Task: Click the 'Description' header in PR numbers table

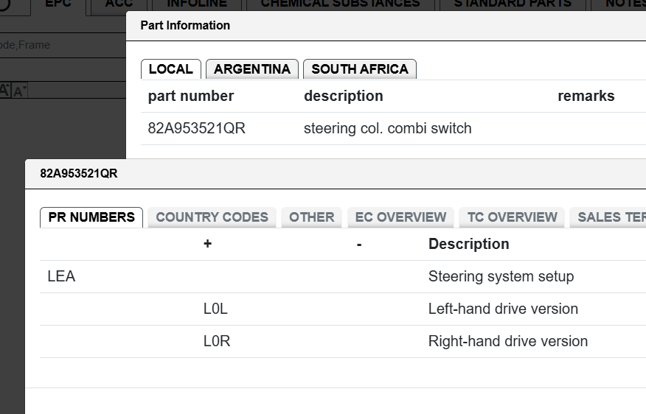Action: pyautogui.click(x=469, y=244)
